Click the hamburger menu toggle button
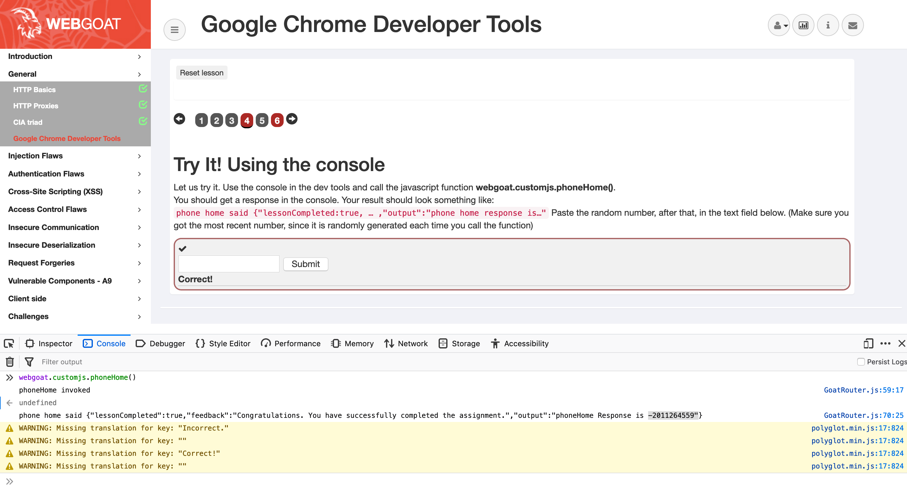Screen dimensions: 907x491 [174, 30]
